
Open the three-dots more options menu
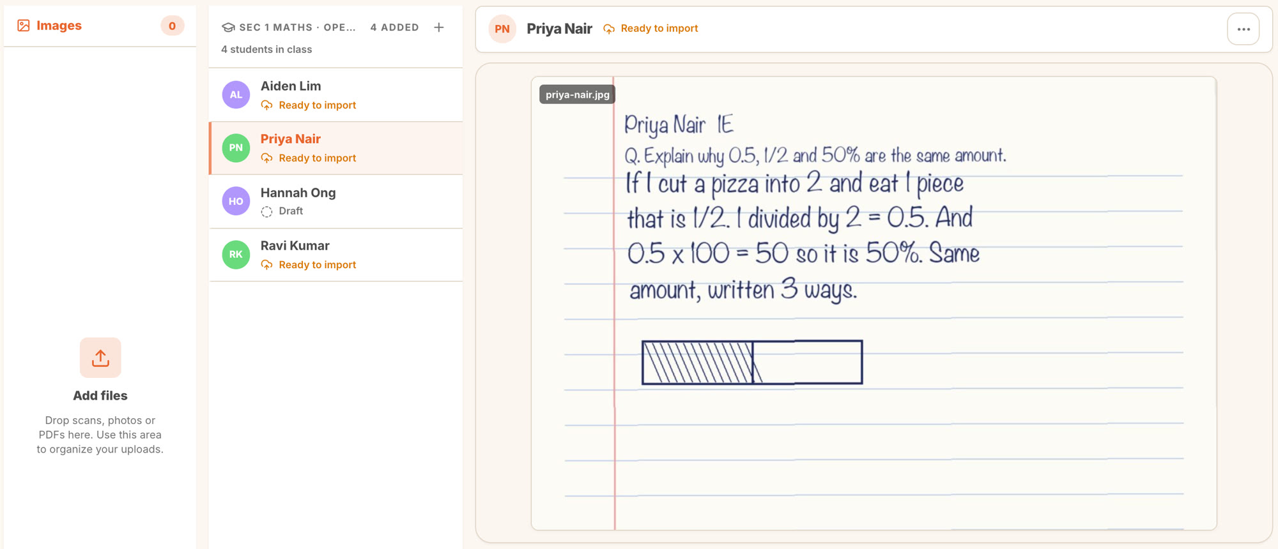click(1243, 29)
